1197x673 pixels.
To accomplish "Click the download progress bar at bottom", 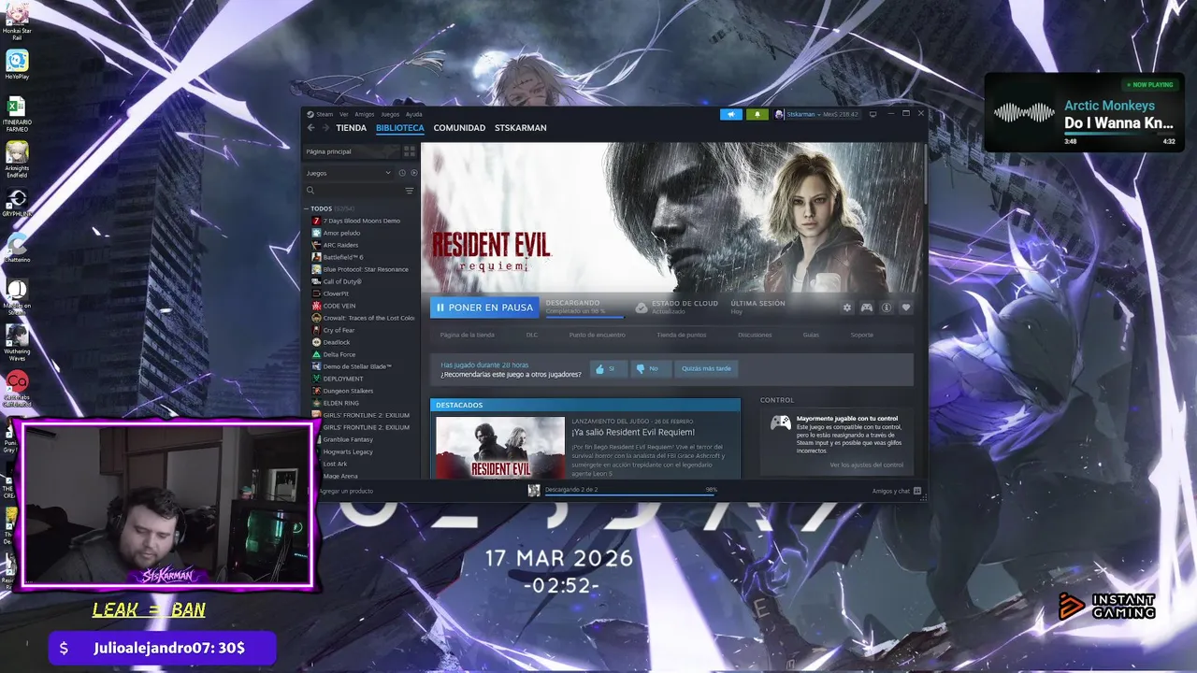I will click(x=631, y=494).
